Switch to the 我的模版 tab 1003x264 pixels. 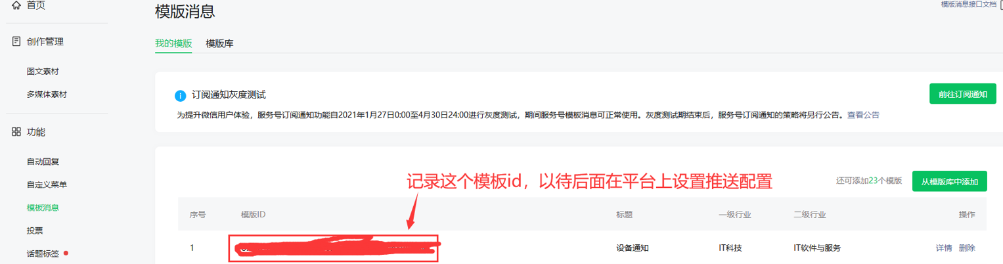pos(173,43)
